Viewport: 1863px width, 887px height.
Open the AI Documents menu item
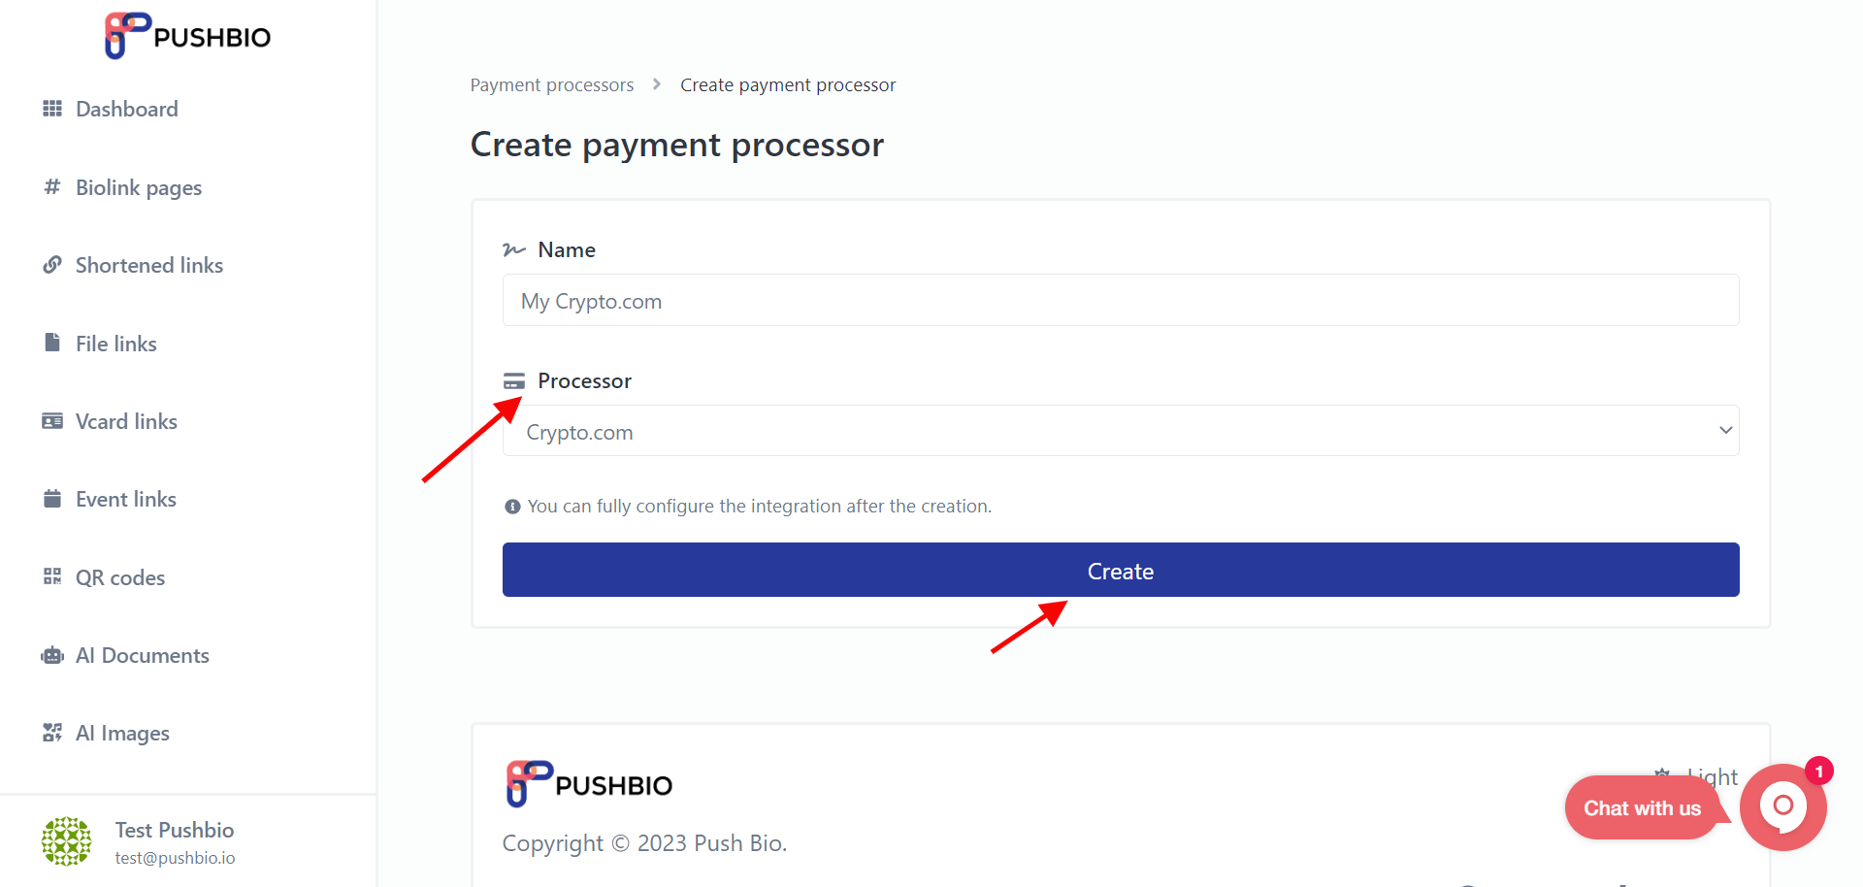coord(143,655)
